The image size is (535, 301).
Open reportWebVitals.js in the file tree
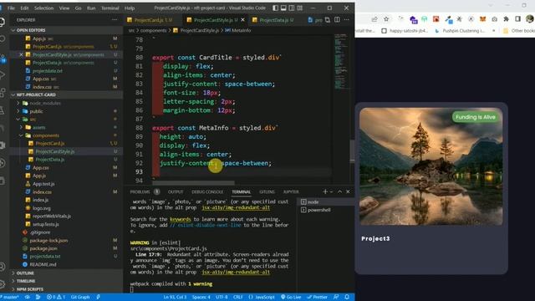pos(52,216)
